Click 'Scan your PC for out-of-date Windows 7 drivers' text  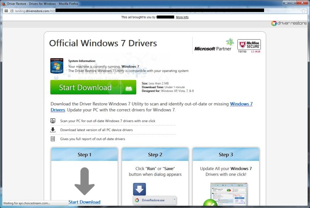pos(108,121)
